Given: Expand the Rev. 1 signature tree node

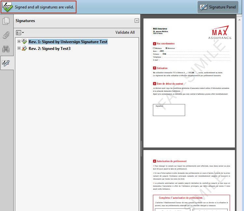Looking at the screenshot, I should point(19,41).
